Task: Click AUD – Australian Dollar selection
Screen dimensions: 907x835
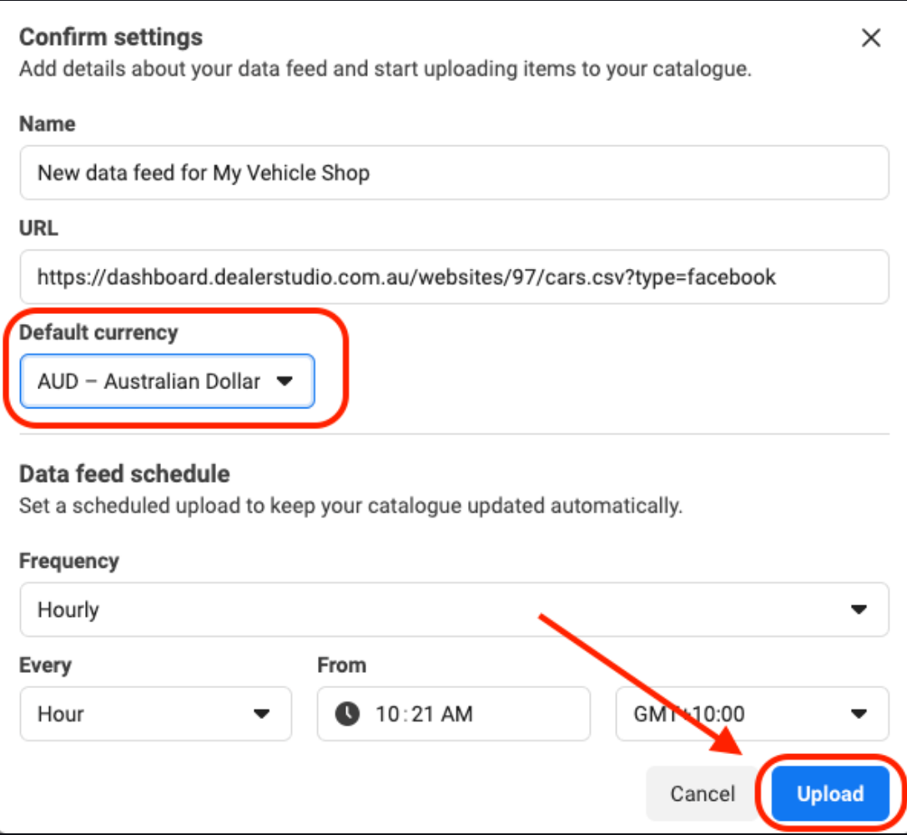Action: [149, 382]
